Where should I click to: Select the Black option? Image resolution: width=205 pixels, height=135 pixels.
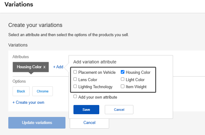(21, 91)
